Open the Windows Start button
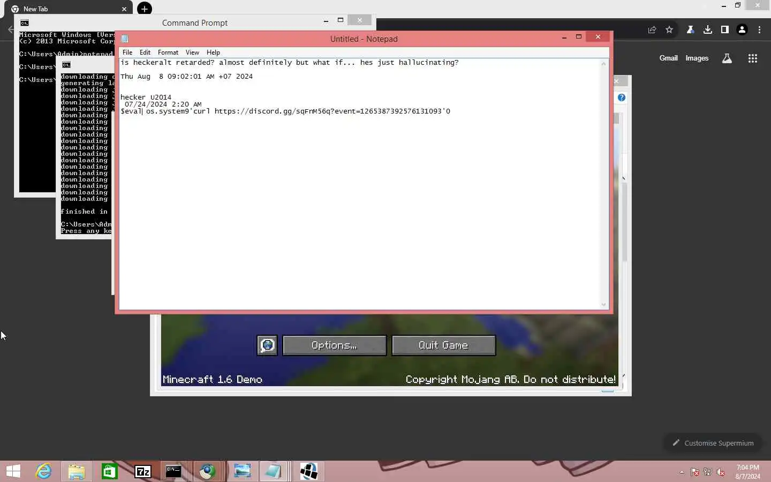 tap(13, 471)
